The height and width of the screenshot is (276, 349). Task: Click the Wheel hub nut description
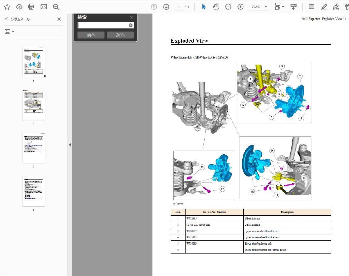252,218
